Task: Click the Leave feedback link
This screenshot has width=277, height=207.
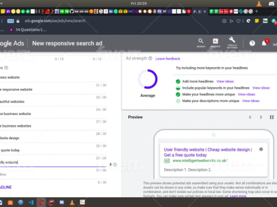Action: (168, 59)
